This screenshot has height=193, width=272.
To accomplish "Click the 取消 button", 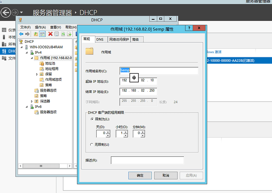I will [166, 175].
